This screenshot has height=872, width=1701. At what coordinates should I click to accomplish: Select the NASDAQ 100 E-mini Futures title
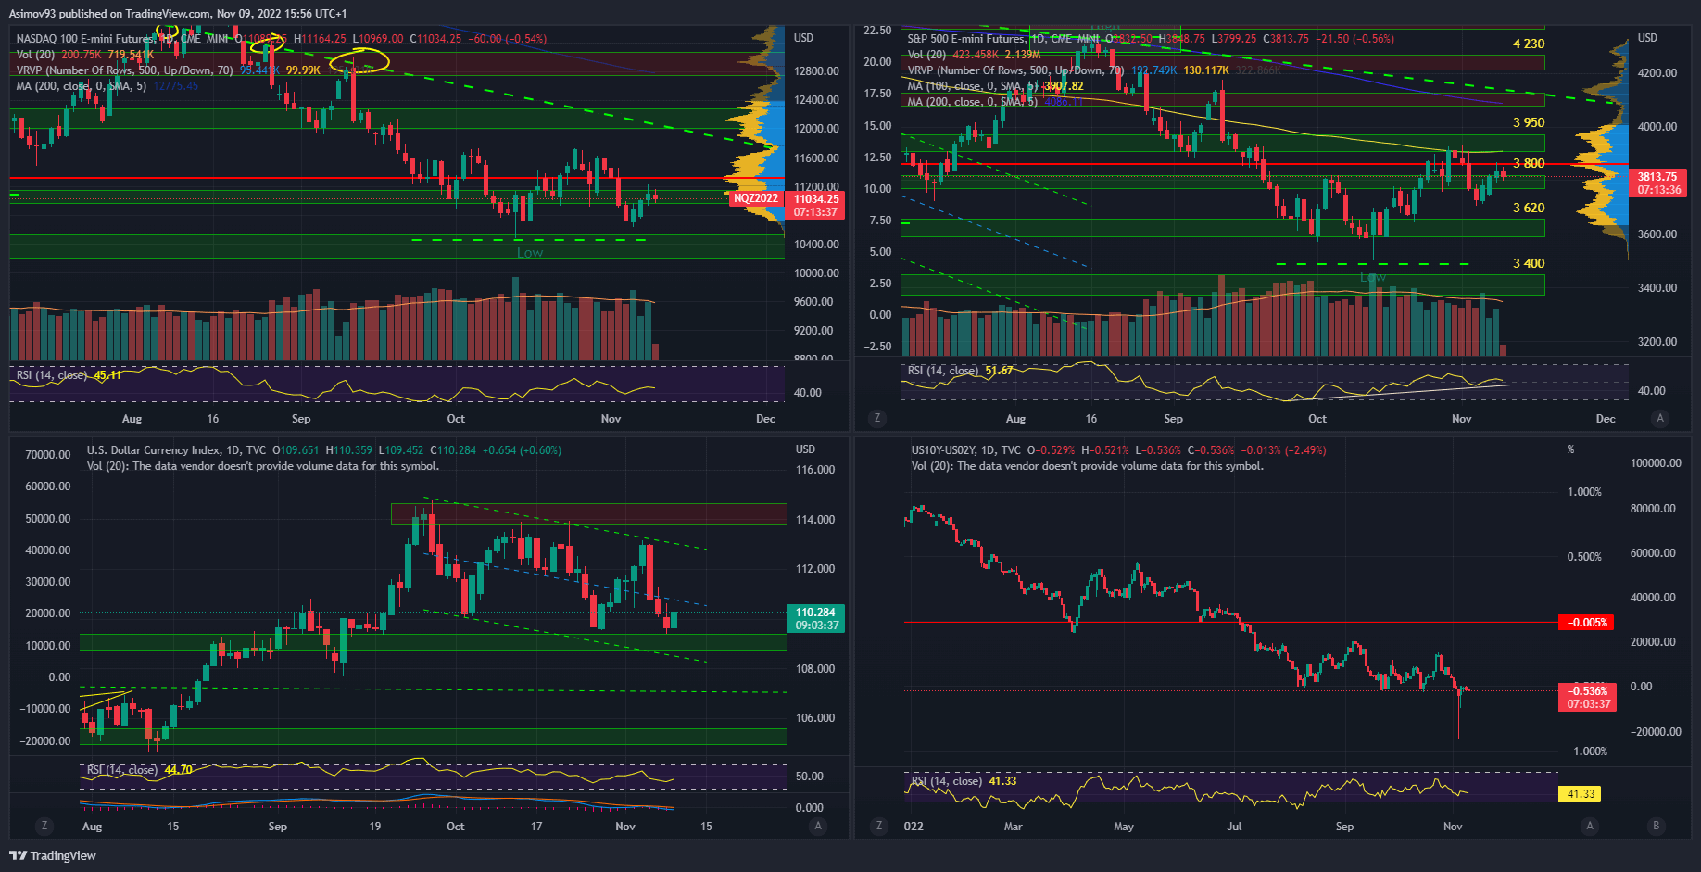[85, 39]
